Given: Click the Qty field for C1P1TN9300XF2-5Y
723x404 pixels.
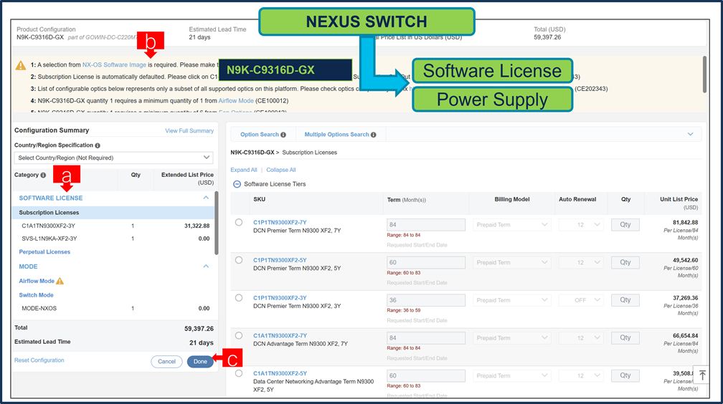Looking at the screenshot, I should (625, 263).
